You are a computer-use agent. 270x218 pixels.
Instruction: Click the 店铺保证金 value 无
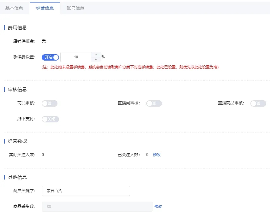(44, 41)
